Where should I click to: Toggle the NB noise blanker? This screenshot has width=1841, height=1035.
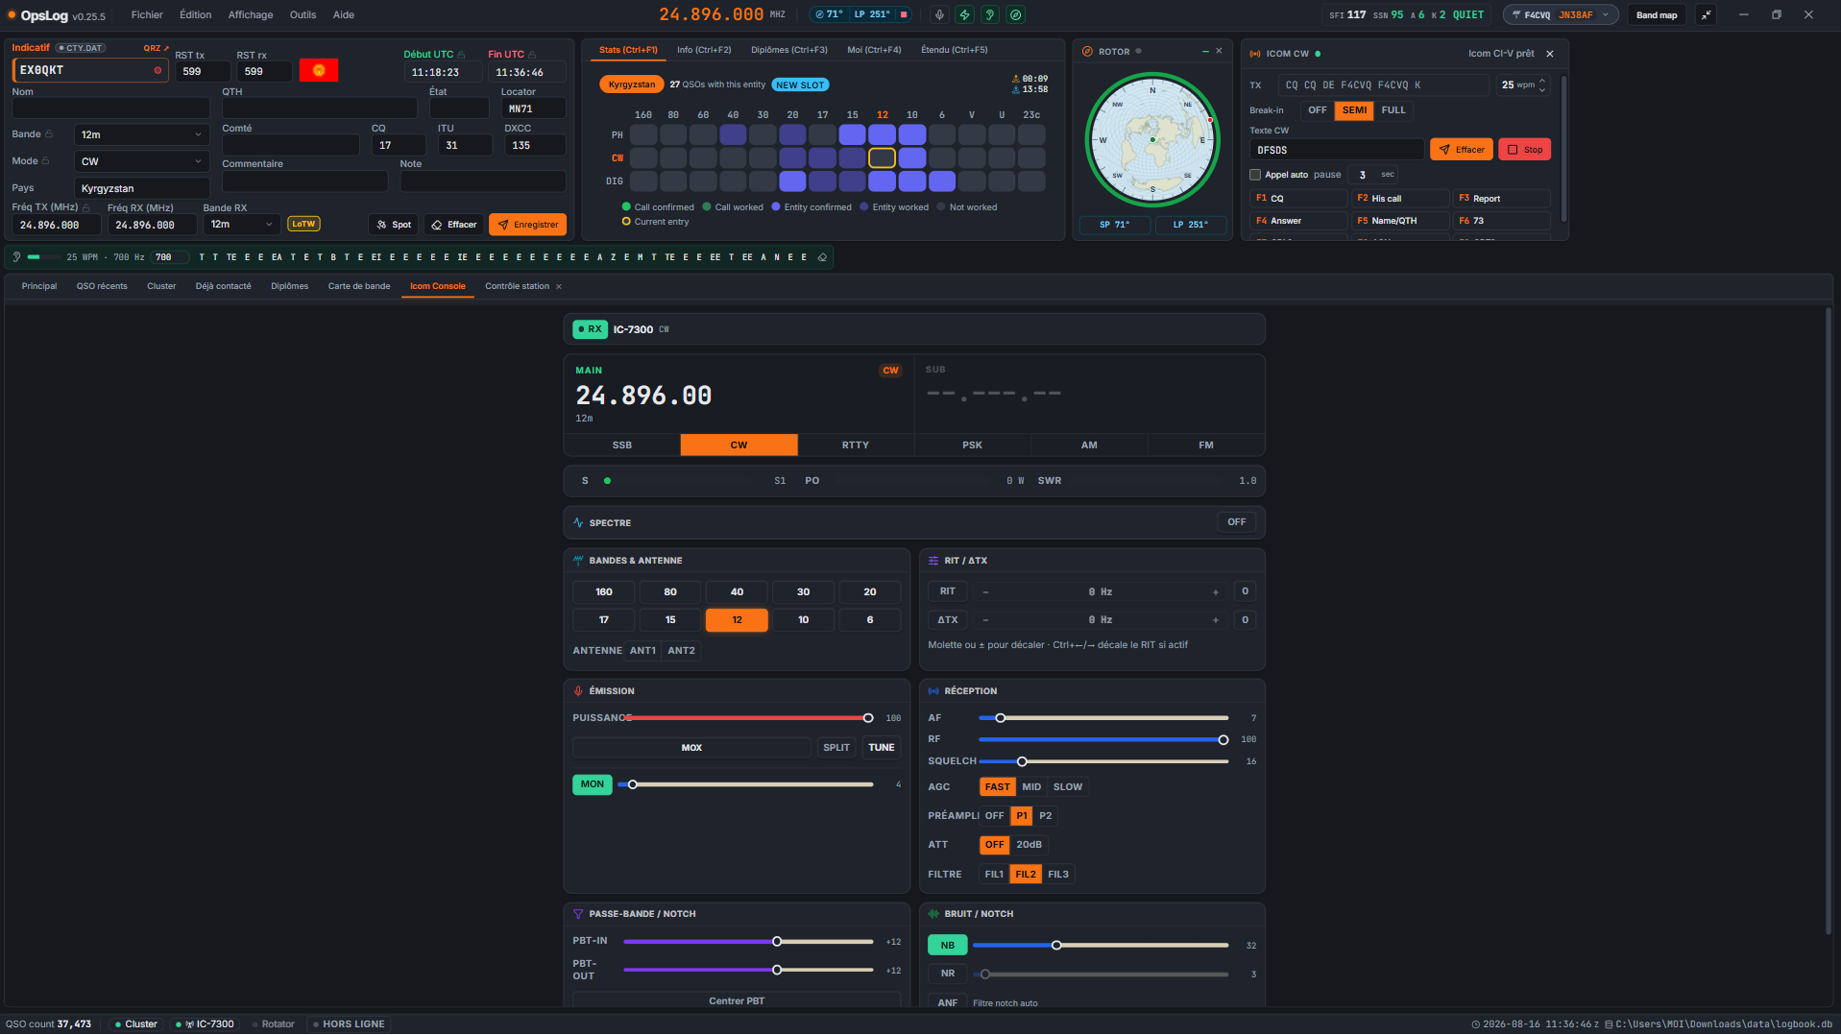click(947, 946)
